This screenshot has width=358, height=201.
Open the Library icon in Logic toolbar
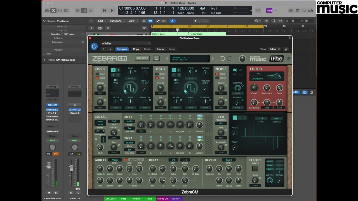tap(47, 11)
